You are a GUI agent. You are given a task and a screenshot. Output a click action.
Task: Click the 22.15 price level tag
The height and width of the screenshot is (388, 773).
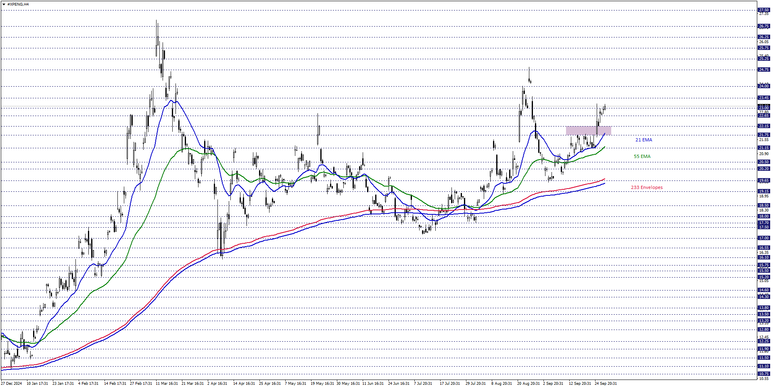[x=764, y=126]
